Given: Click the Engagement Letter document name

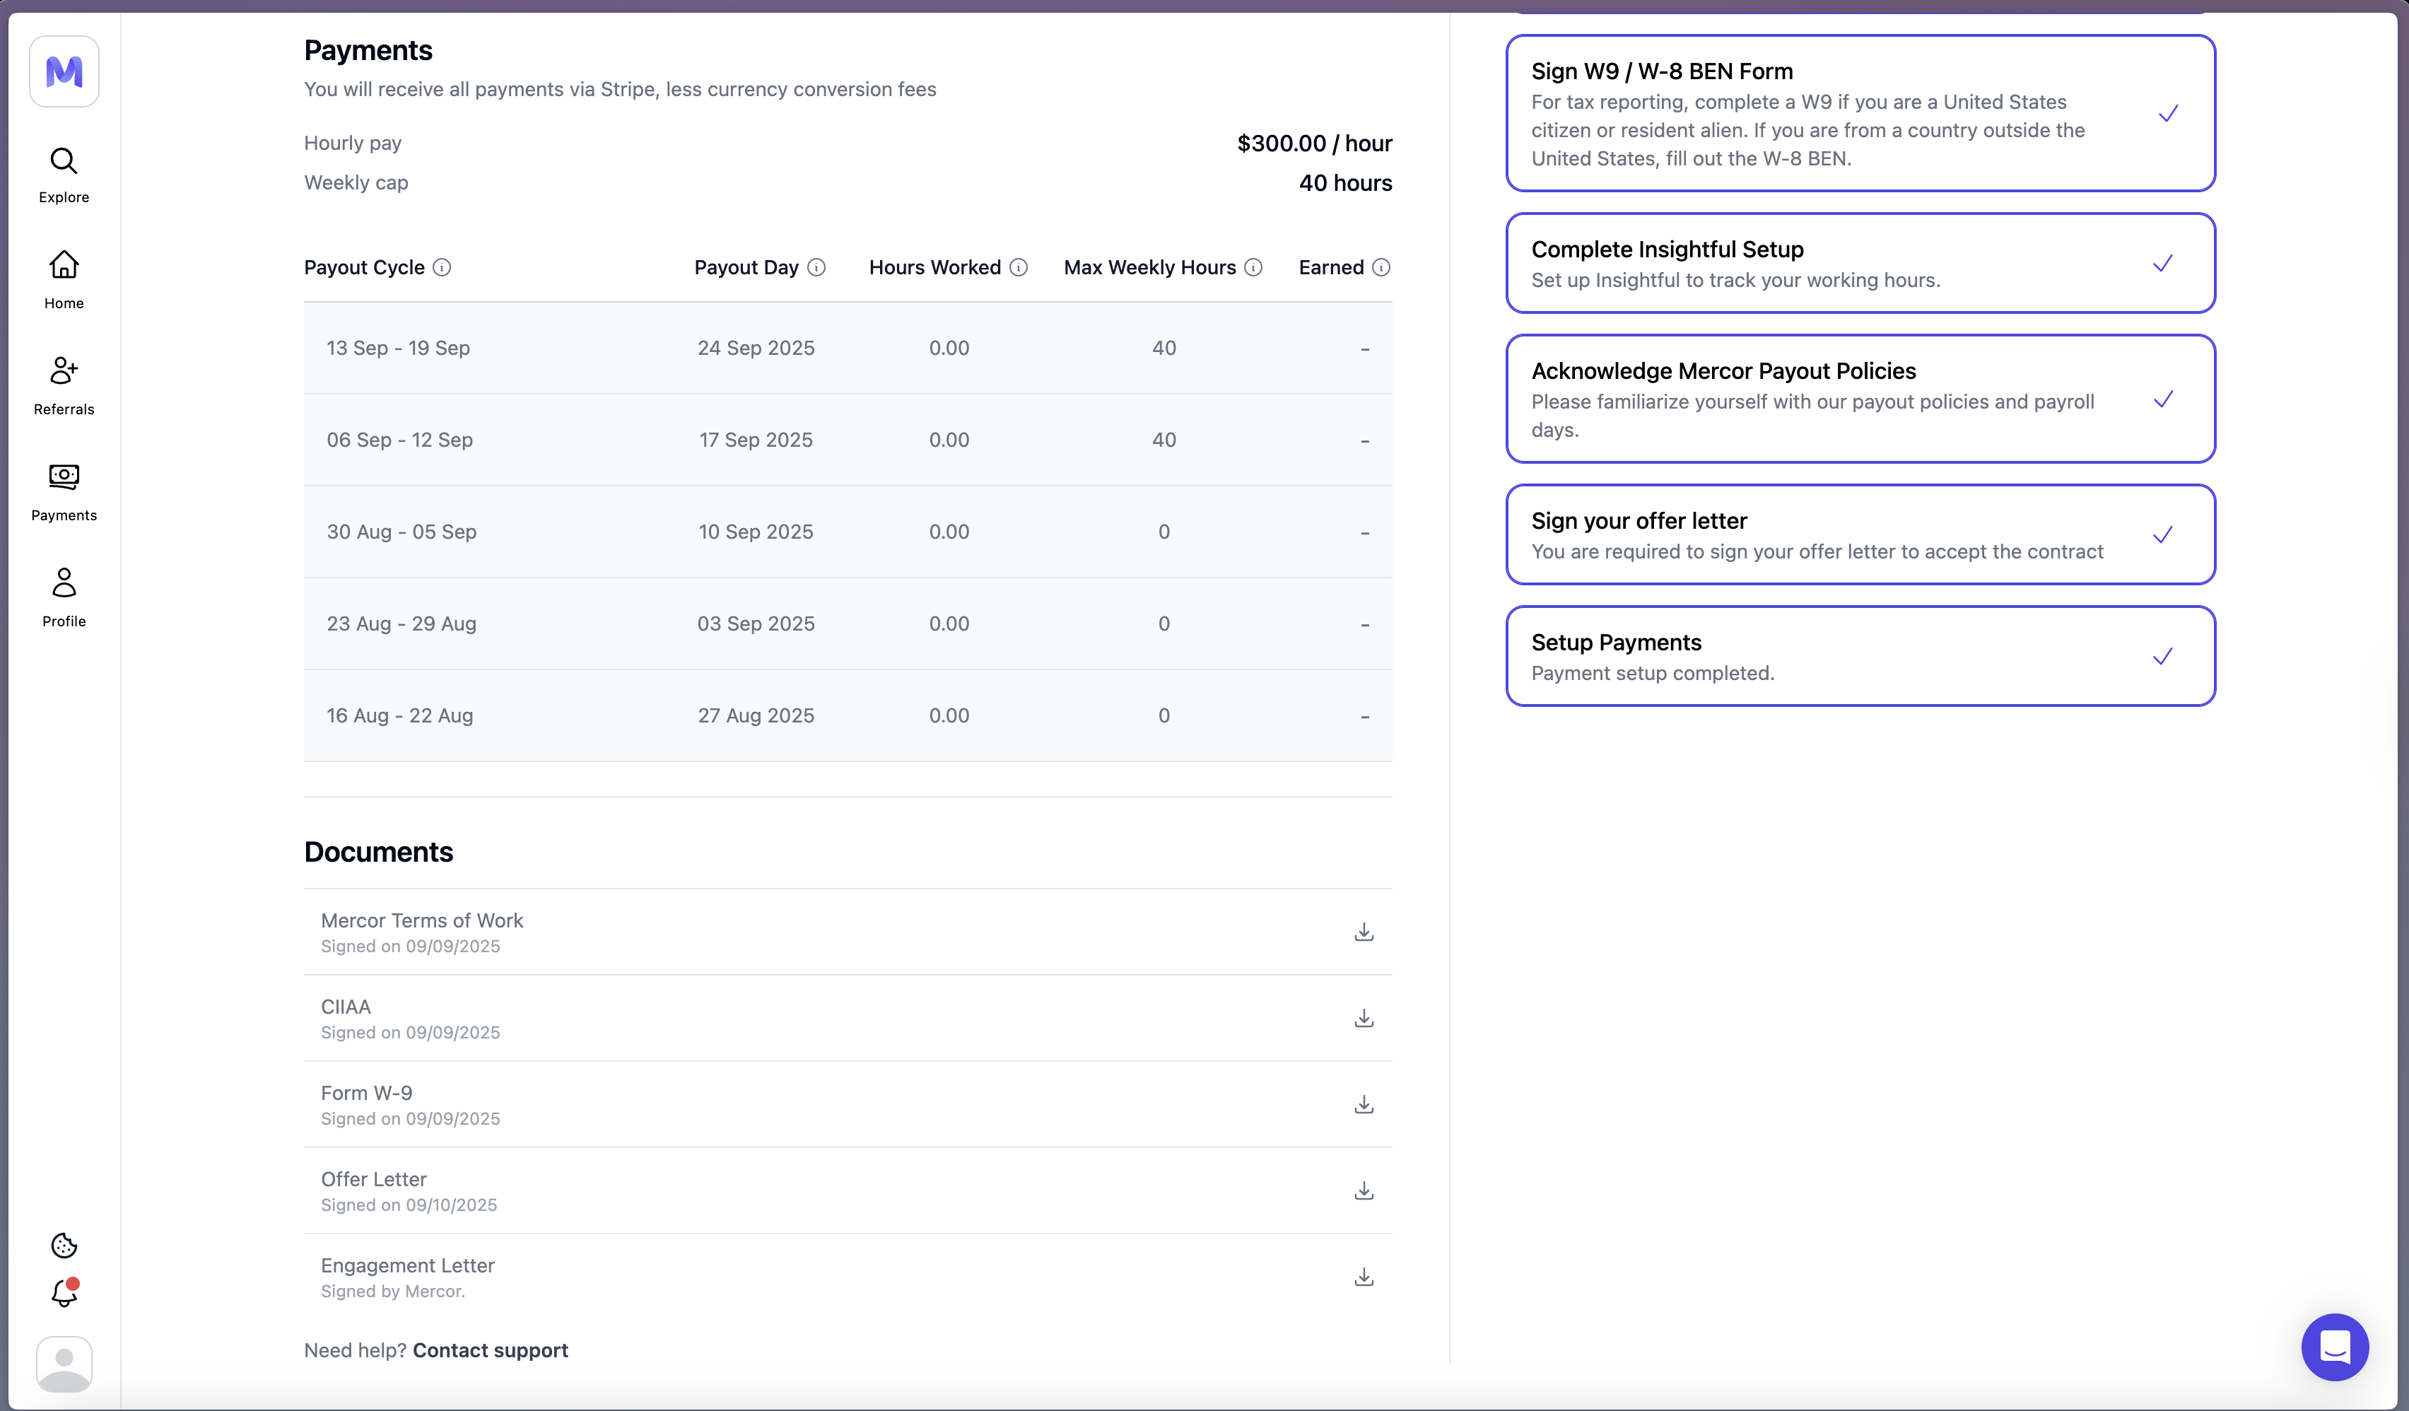Looking at the screenshot, I should [x=407, y=1265].
